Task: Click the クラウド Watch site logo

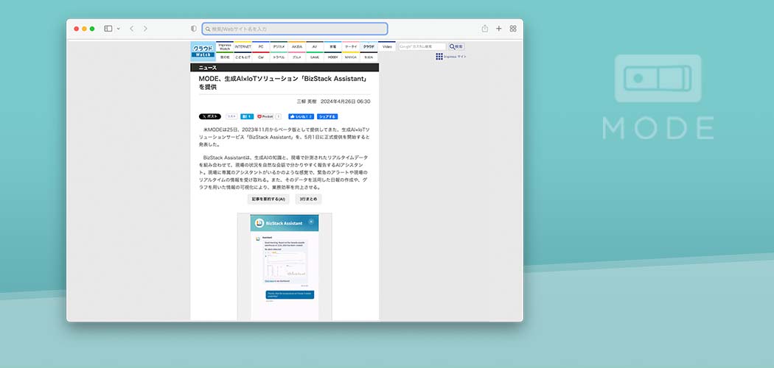Action: (x=203, y=51)
